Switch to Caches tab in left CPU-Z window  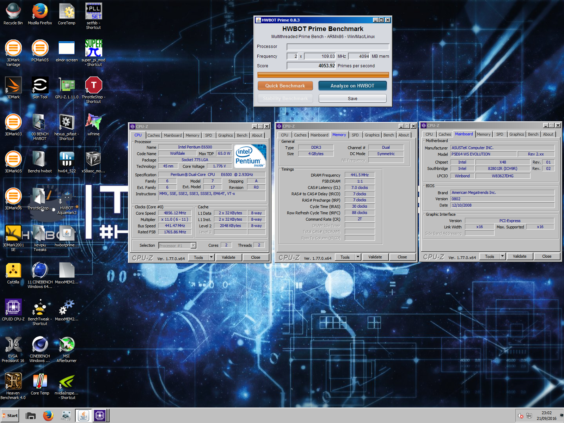tap(154, 135)
